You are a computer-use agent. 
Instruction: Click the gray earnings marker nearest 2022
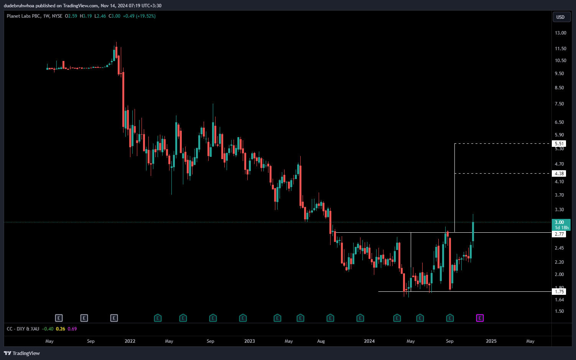[114, 318]
